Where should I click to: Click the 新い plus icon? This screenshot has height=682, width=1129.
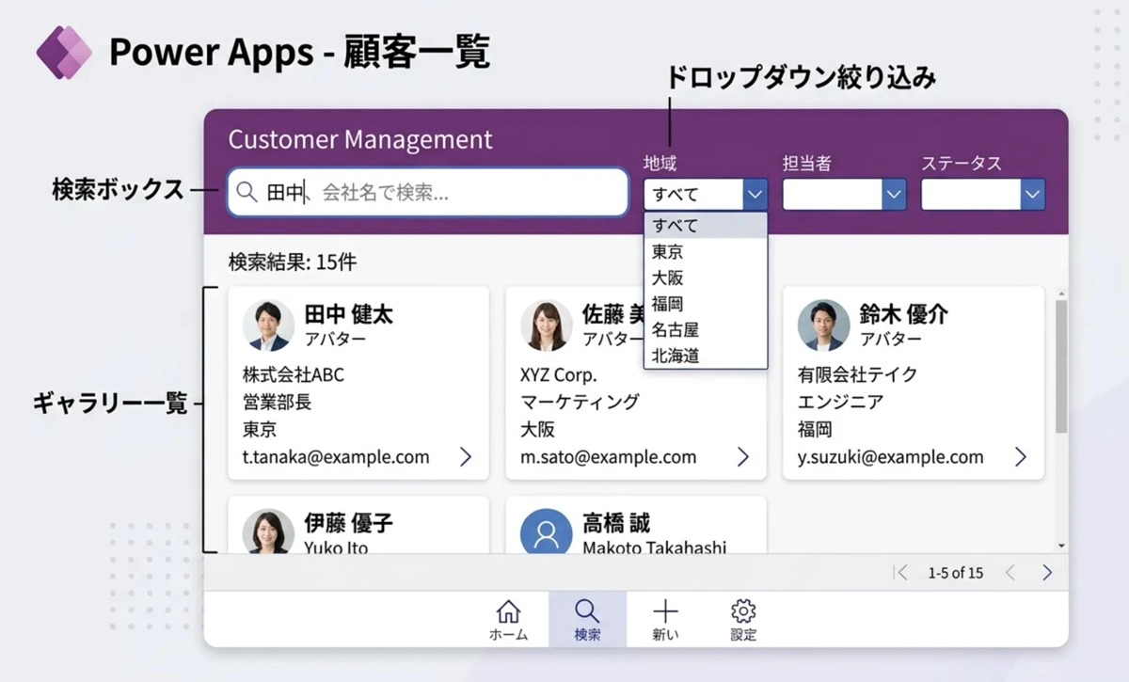665,611
